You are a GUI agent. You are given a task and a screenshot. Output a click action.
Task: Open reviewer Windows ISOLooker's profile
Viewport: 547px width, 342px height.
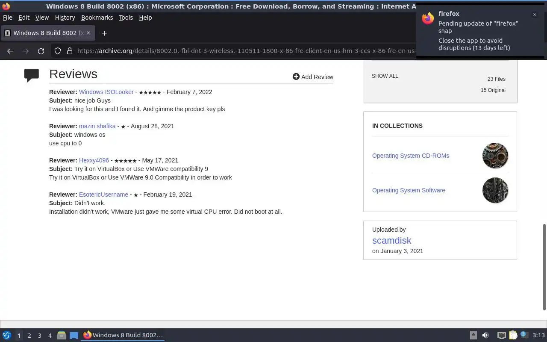[x=106, y=92]
